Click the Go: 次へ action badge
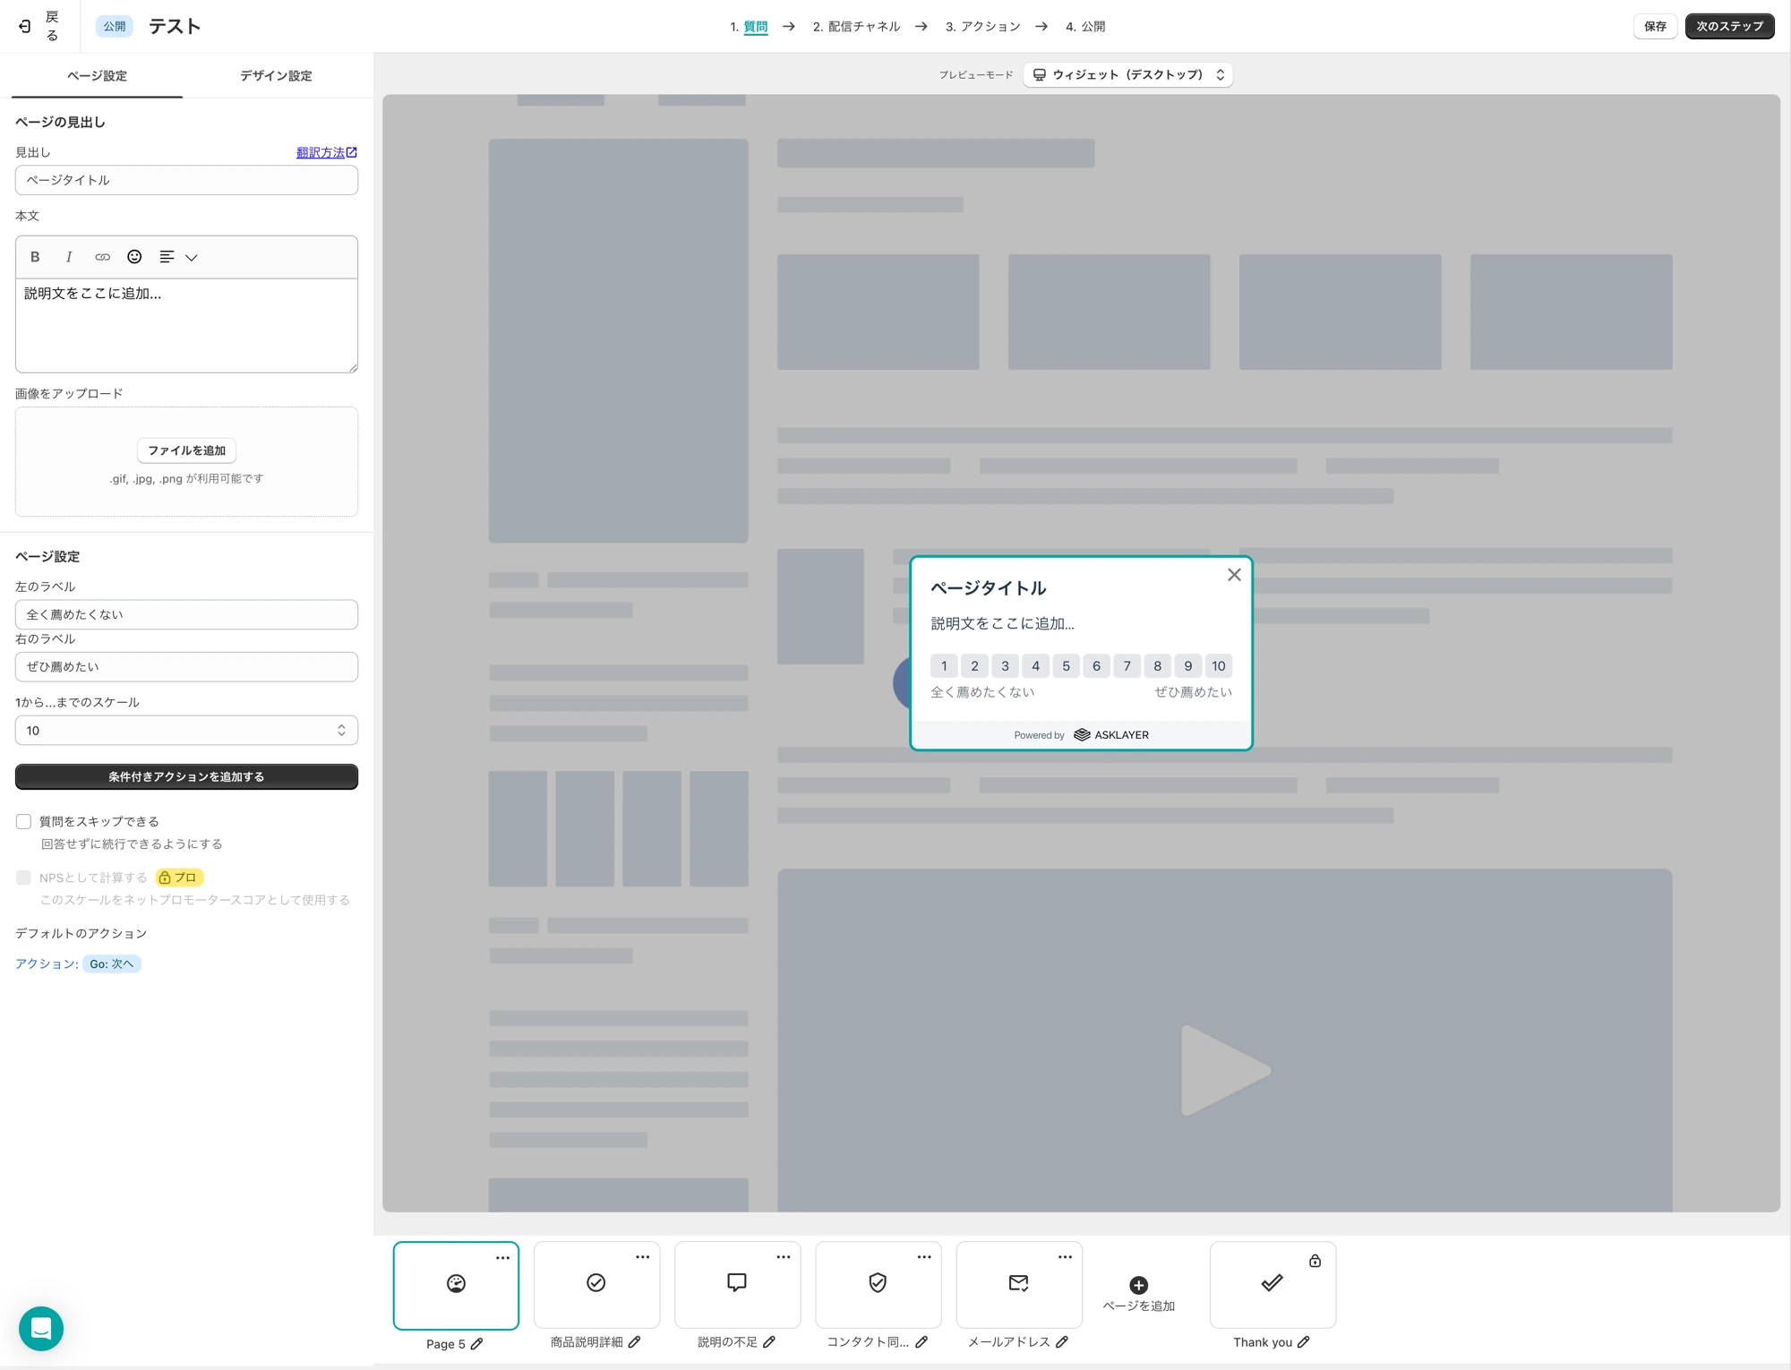This screenshot has width=1791, height=1370. point(112,964)
